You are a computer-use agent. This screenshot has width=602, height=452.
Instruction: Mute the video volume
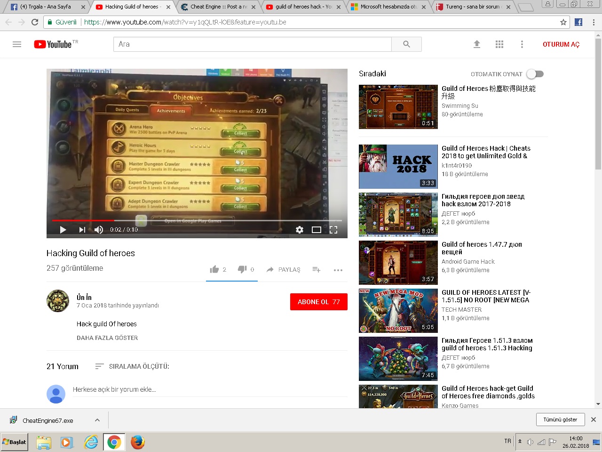click(99, 230)
